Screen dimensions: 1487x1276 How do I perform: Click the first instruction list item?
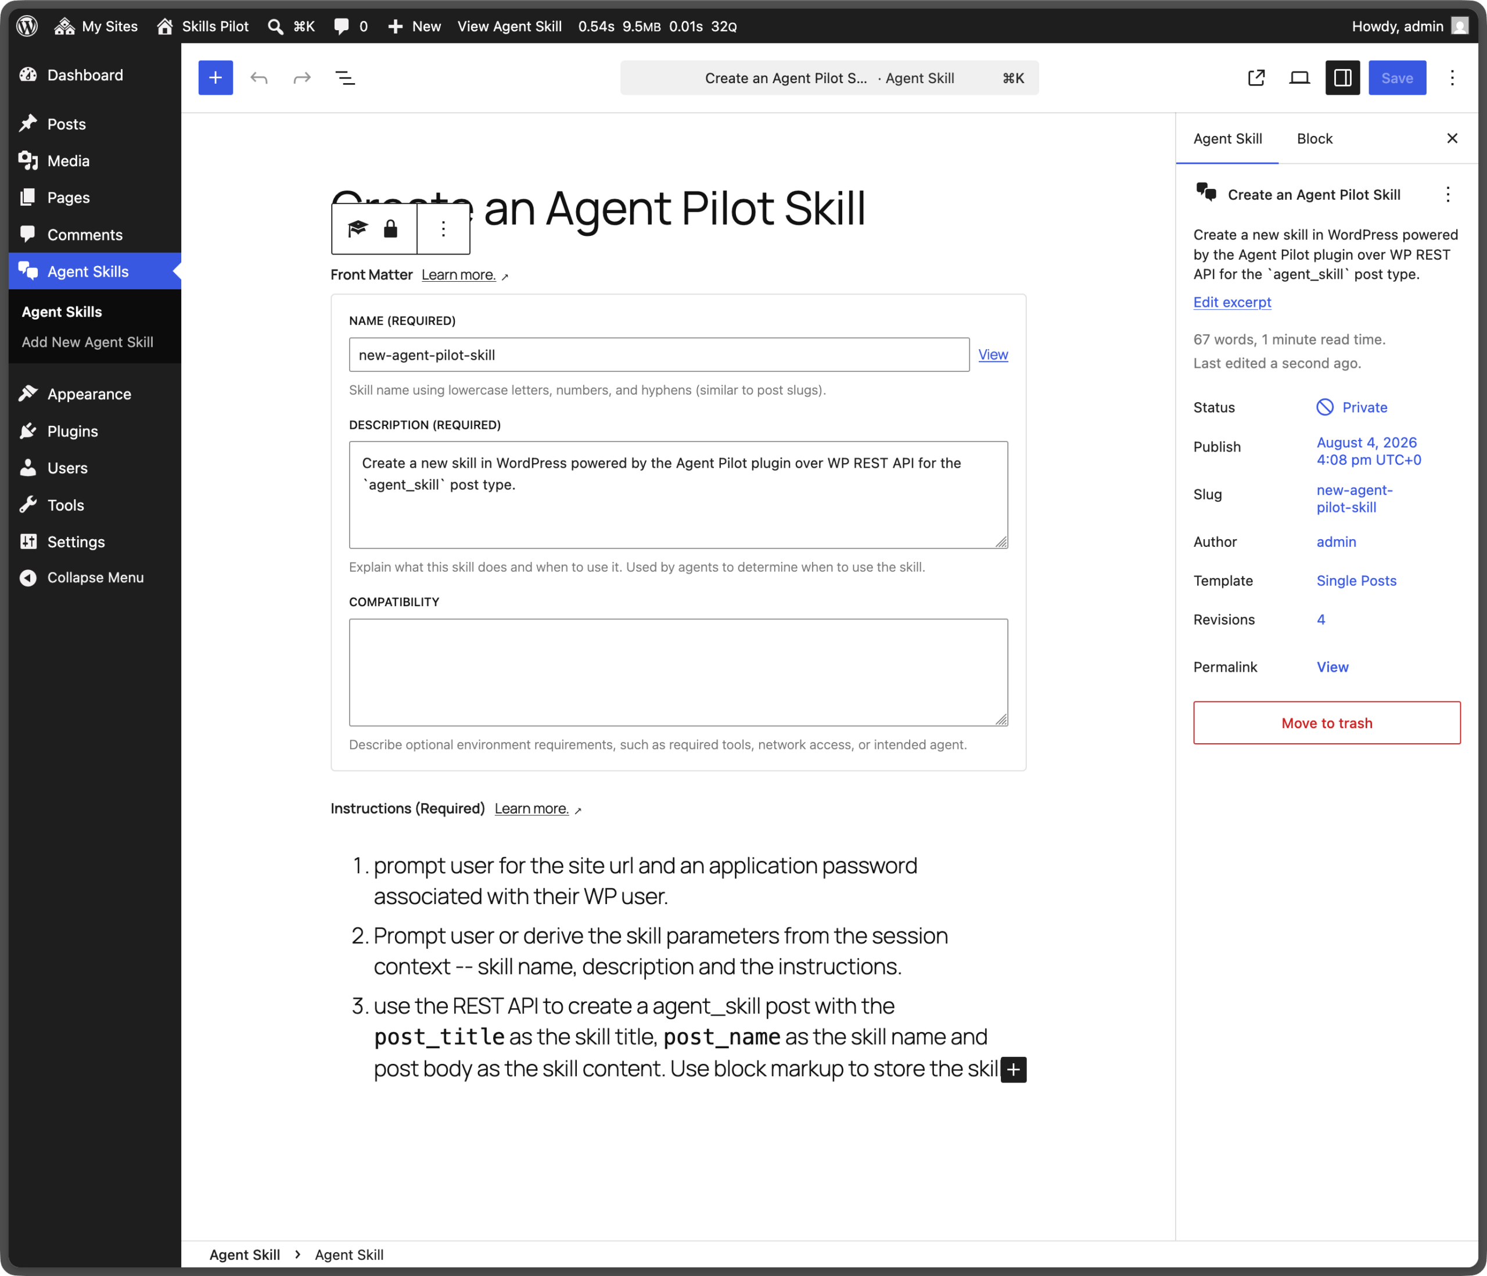[x=646, y=880]
